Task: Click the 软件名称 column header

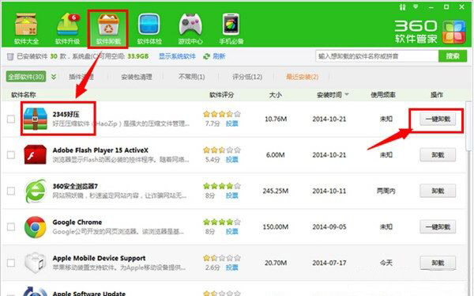Action: (24, 95)
